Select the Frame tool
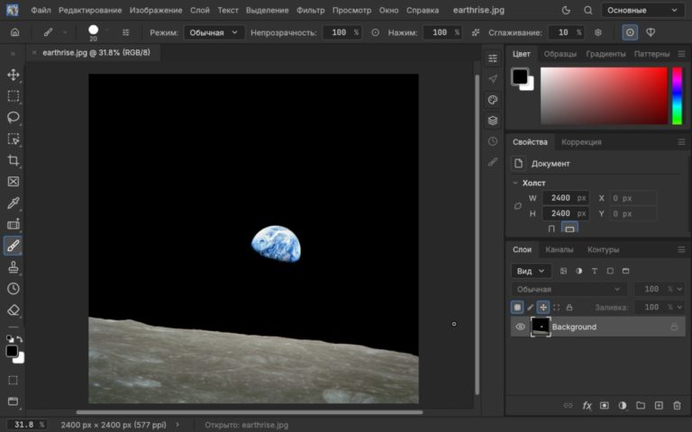Image resolution: width=692 pixels, height=432 pixels. [14, 182]
